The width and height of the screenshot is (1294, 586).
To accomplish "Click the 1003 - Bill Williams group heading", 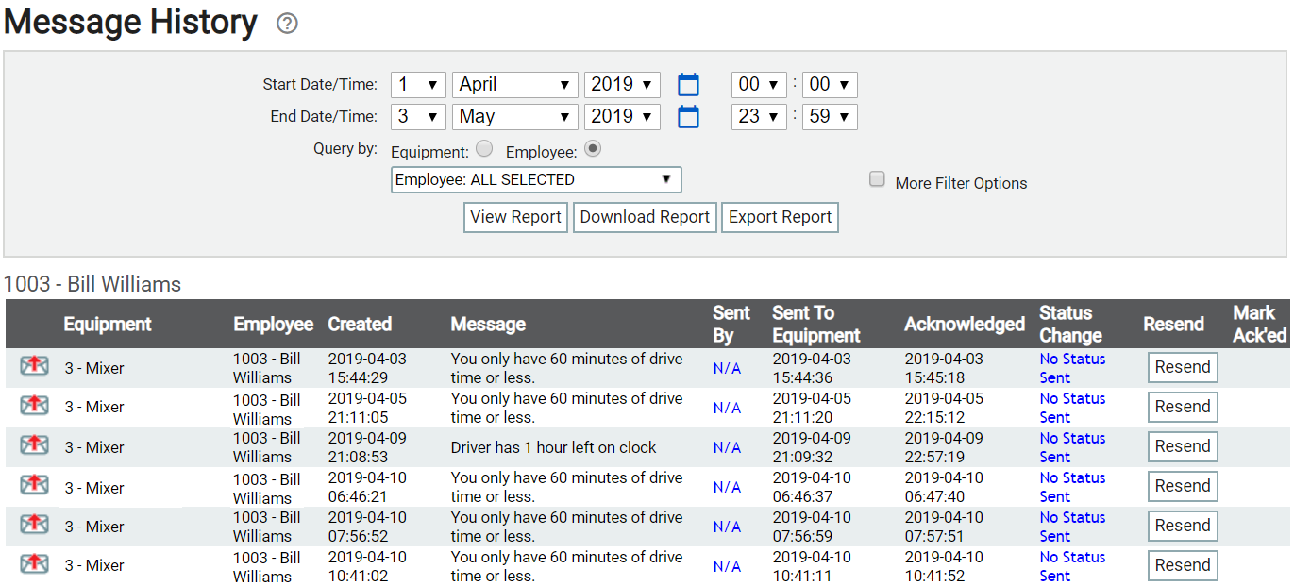I will (92, 284).
